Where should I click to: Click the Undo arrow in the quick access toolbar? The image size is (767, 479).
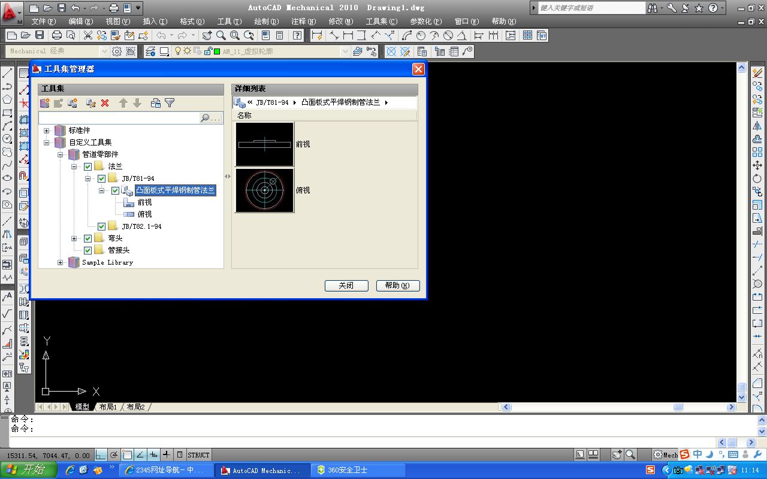coord(76,8)
